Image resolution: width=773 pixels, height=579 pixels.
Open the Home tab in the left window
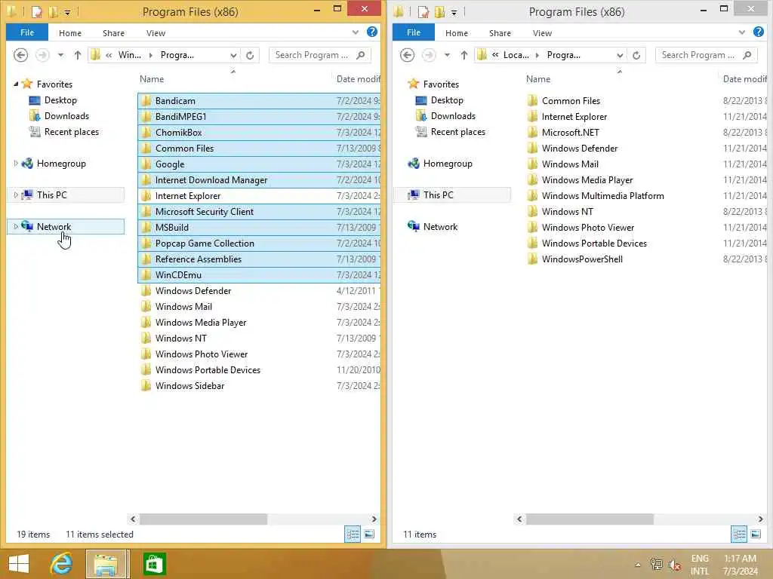point(70,33)
